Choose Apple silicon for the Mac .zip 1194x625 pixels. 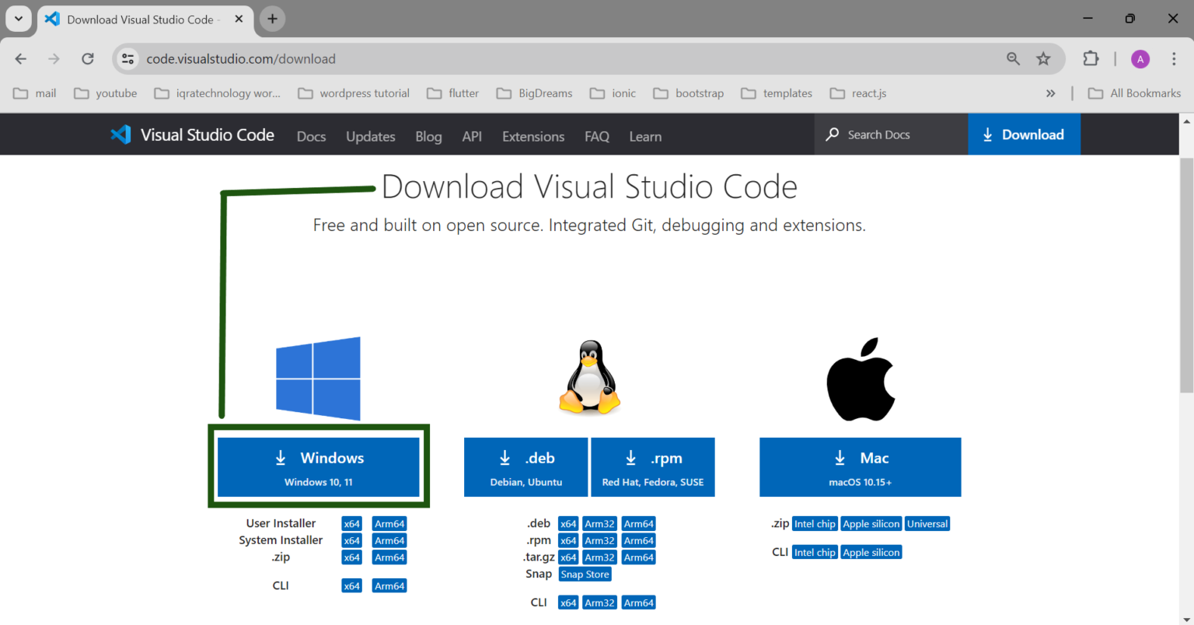pos(871,523)
